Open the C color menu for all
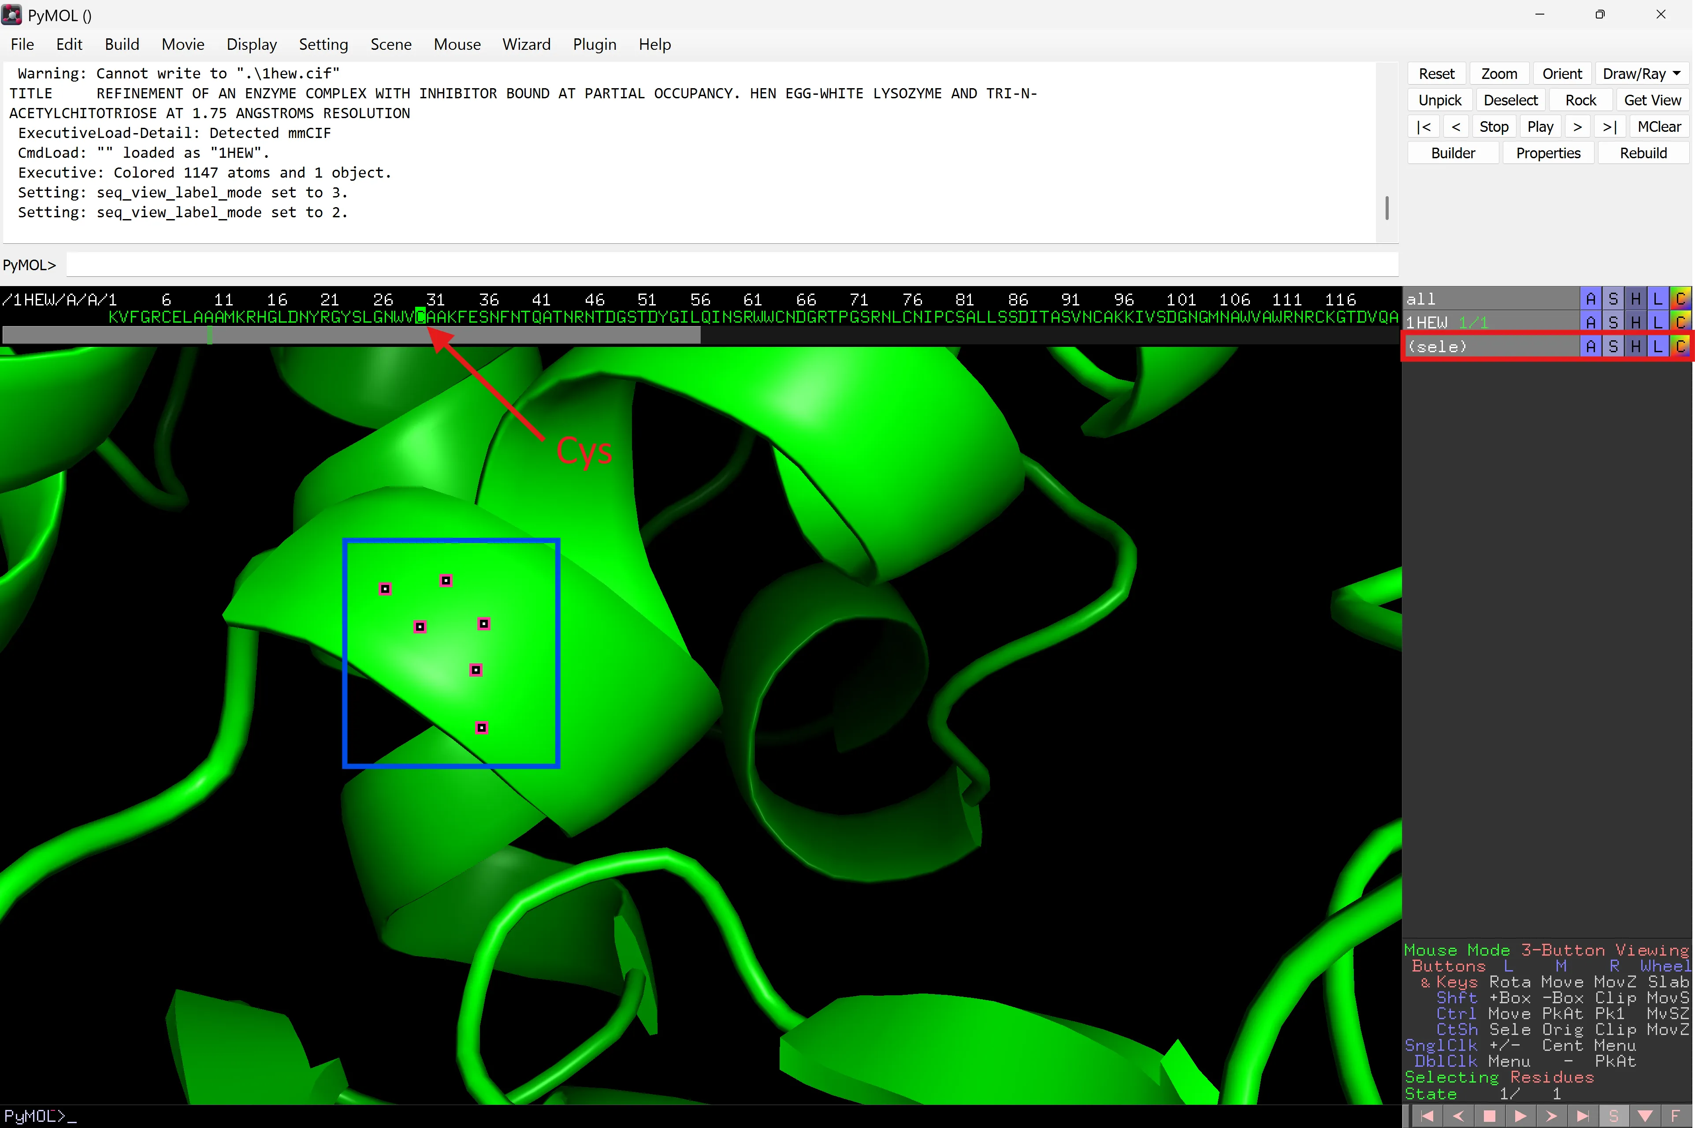Viewport: 1695px width, 1128px height. (x=1680, y=298)
